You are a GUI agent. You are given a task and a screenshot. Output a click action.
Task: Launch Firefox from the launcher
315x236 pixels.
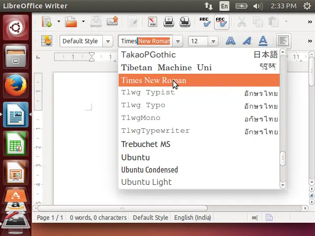pyautogui.click(x=16, y=86)
